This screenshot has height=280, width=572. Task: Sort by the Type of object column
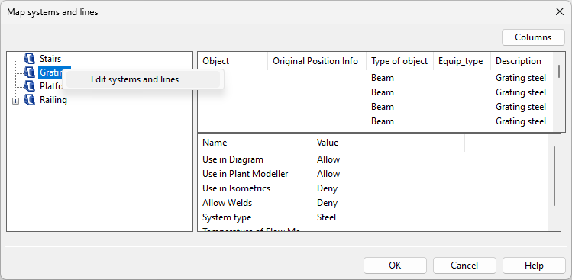point(399,61)
